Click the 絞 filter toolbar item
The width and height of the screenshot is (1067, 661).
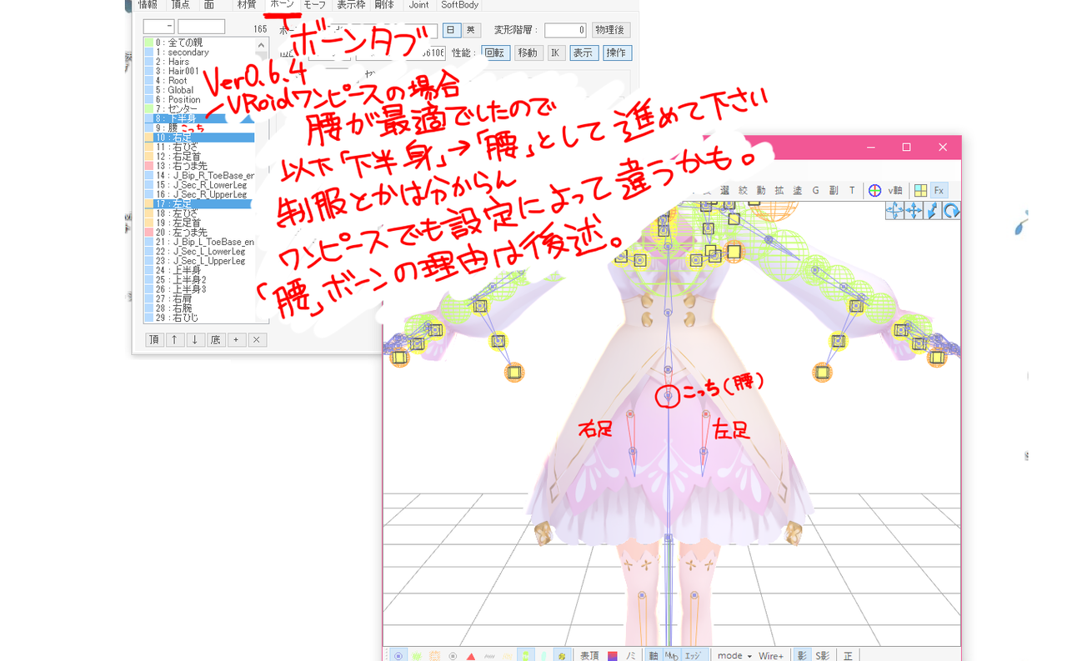click(743, 190)
